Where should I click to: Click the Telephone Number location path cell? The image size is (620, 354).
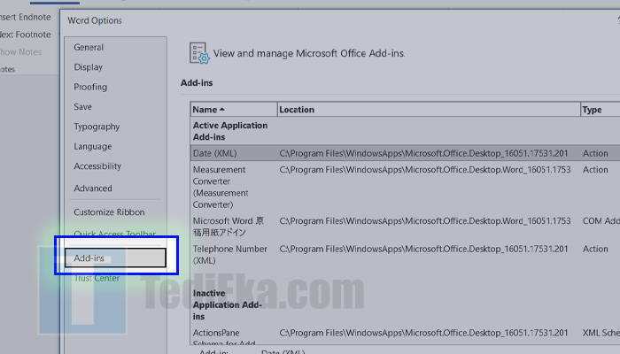pyautogui.click(x=423, y=249)
